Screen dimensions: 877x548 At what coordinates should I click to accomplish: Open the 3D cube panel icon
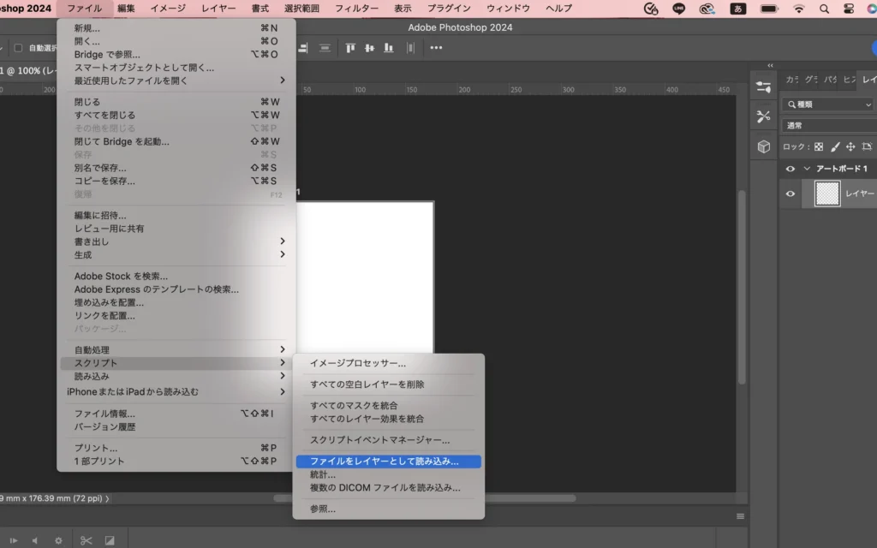[x=763, y=146]
